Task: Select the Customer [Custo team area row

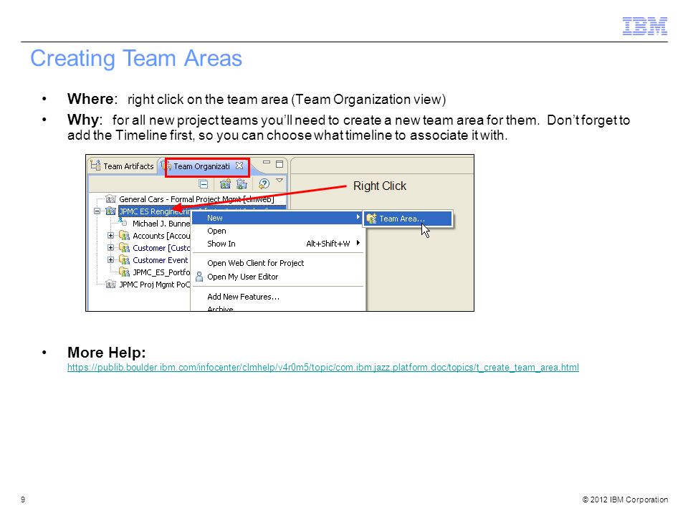Action: point(161,249)
